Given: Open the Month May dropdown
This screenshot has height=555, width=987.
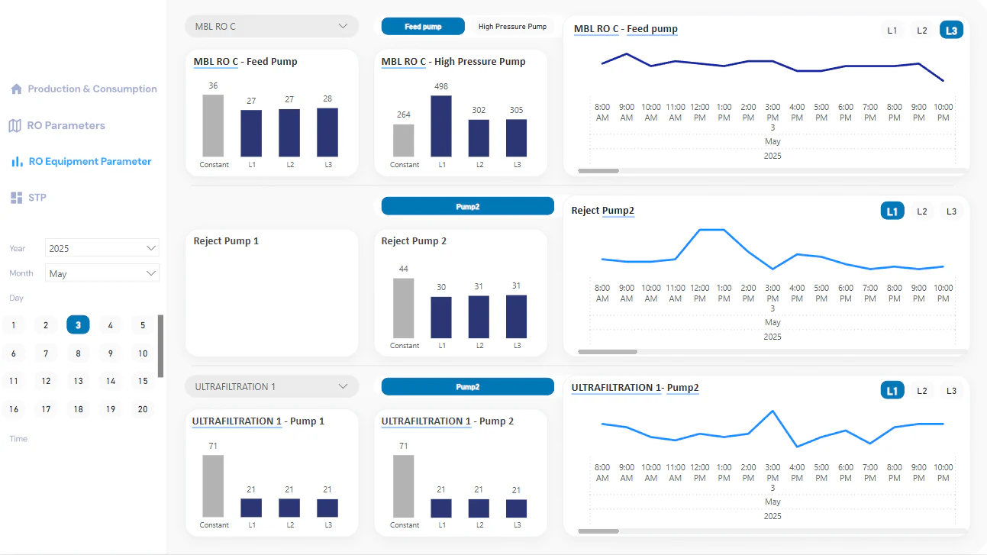Looking at the screenshot, I should tap(102, 273).
